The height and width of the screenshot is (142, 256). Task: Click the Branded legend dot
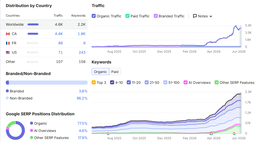[x=7, y=91]
